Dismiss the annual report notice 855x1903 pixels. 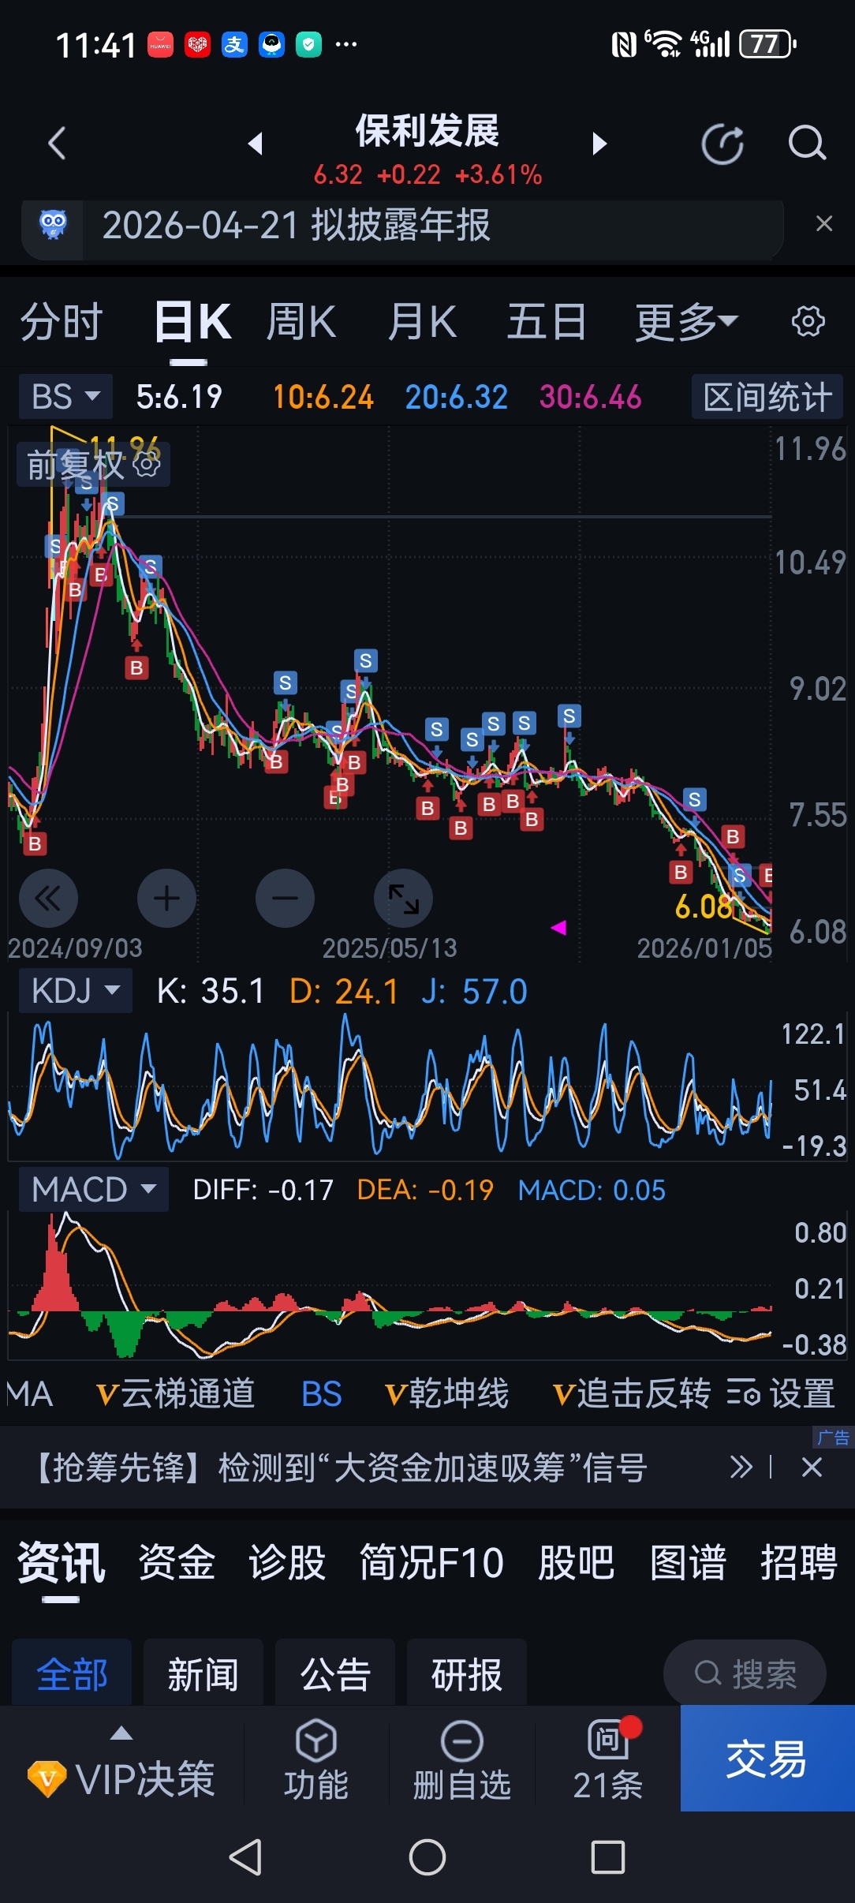pos(824,224)
